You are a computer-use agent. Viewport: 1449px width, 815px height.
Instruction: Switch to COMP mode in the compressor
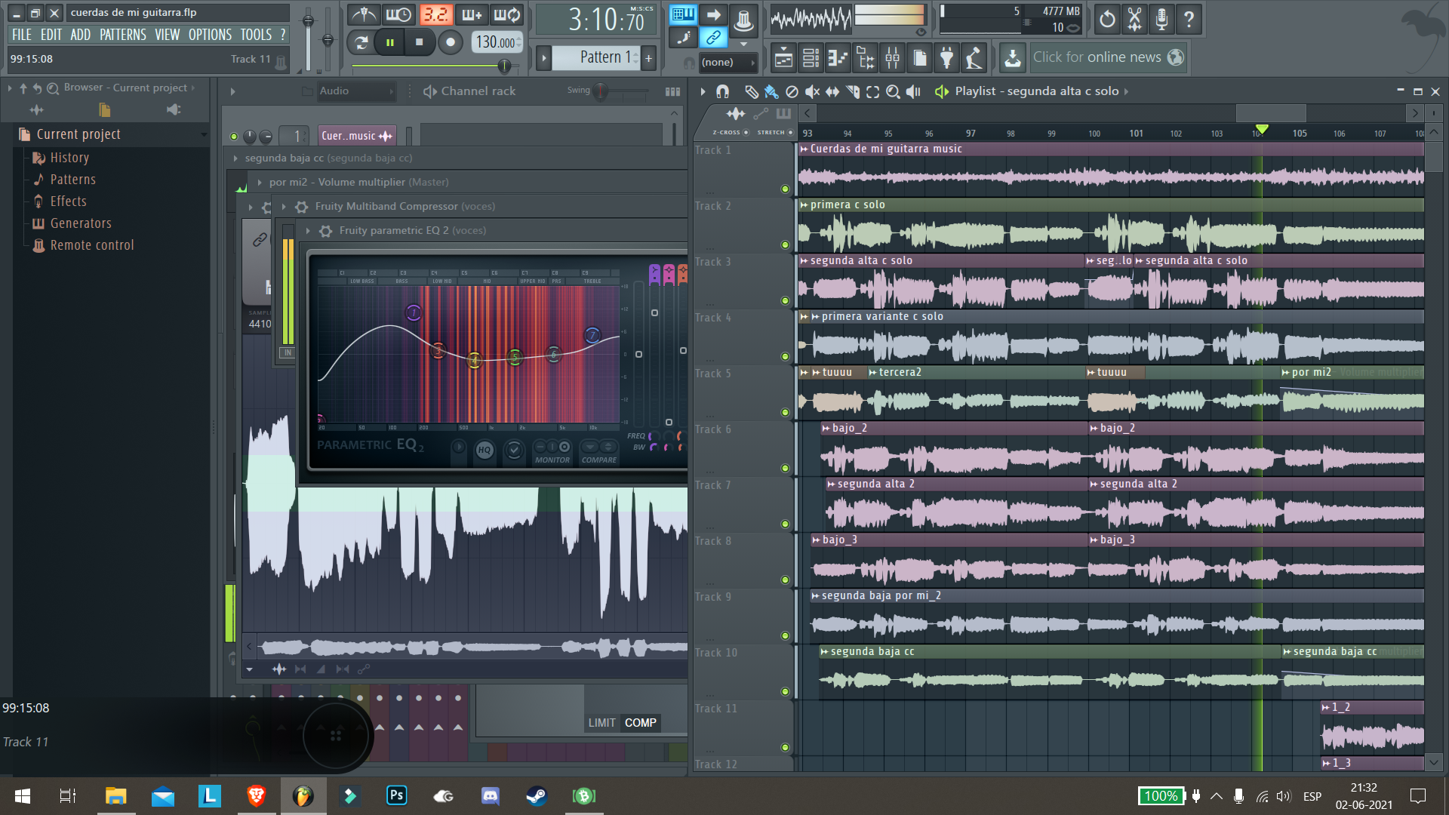tap(640, 723)
